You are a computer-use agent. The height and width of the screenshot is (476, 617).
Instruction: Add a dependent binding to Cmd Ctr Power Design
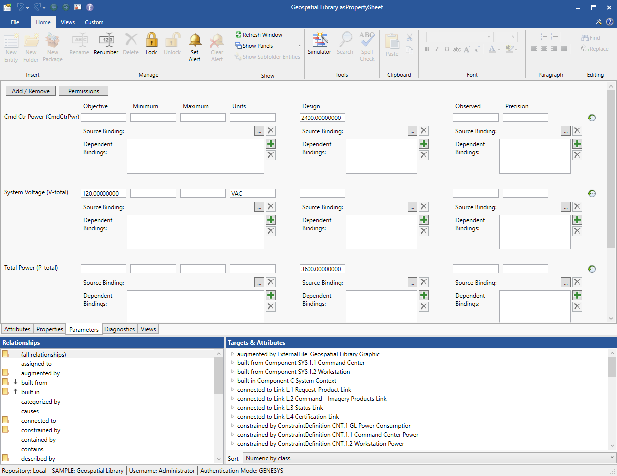click(x=424, y=144)
